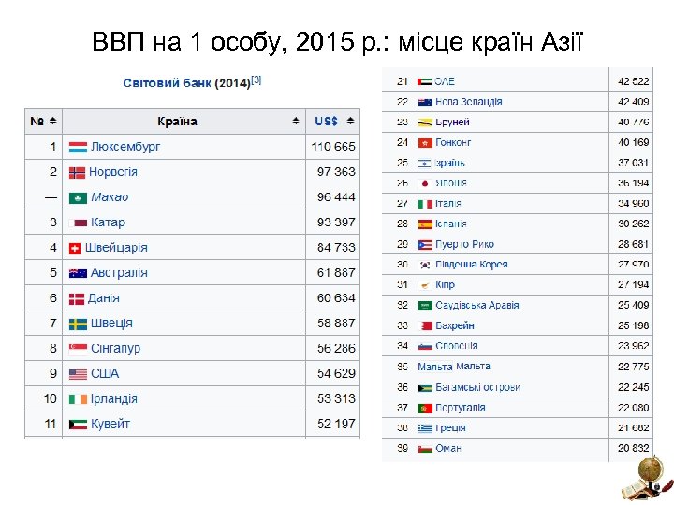Sort table by Країна column arrows
The height and width of the screenshot is (505, 674).
click(296, 122)
